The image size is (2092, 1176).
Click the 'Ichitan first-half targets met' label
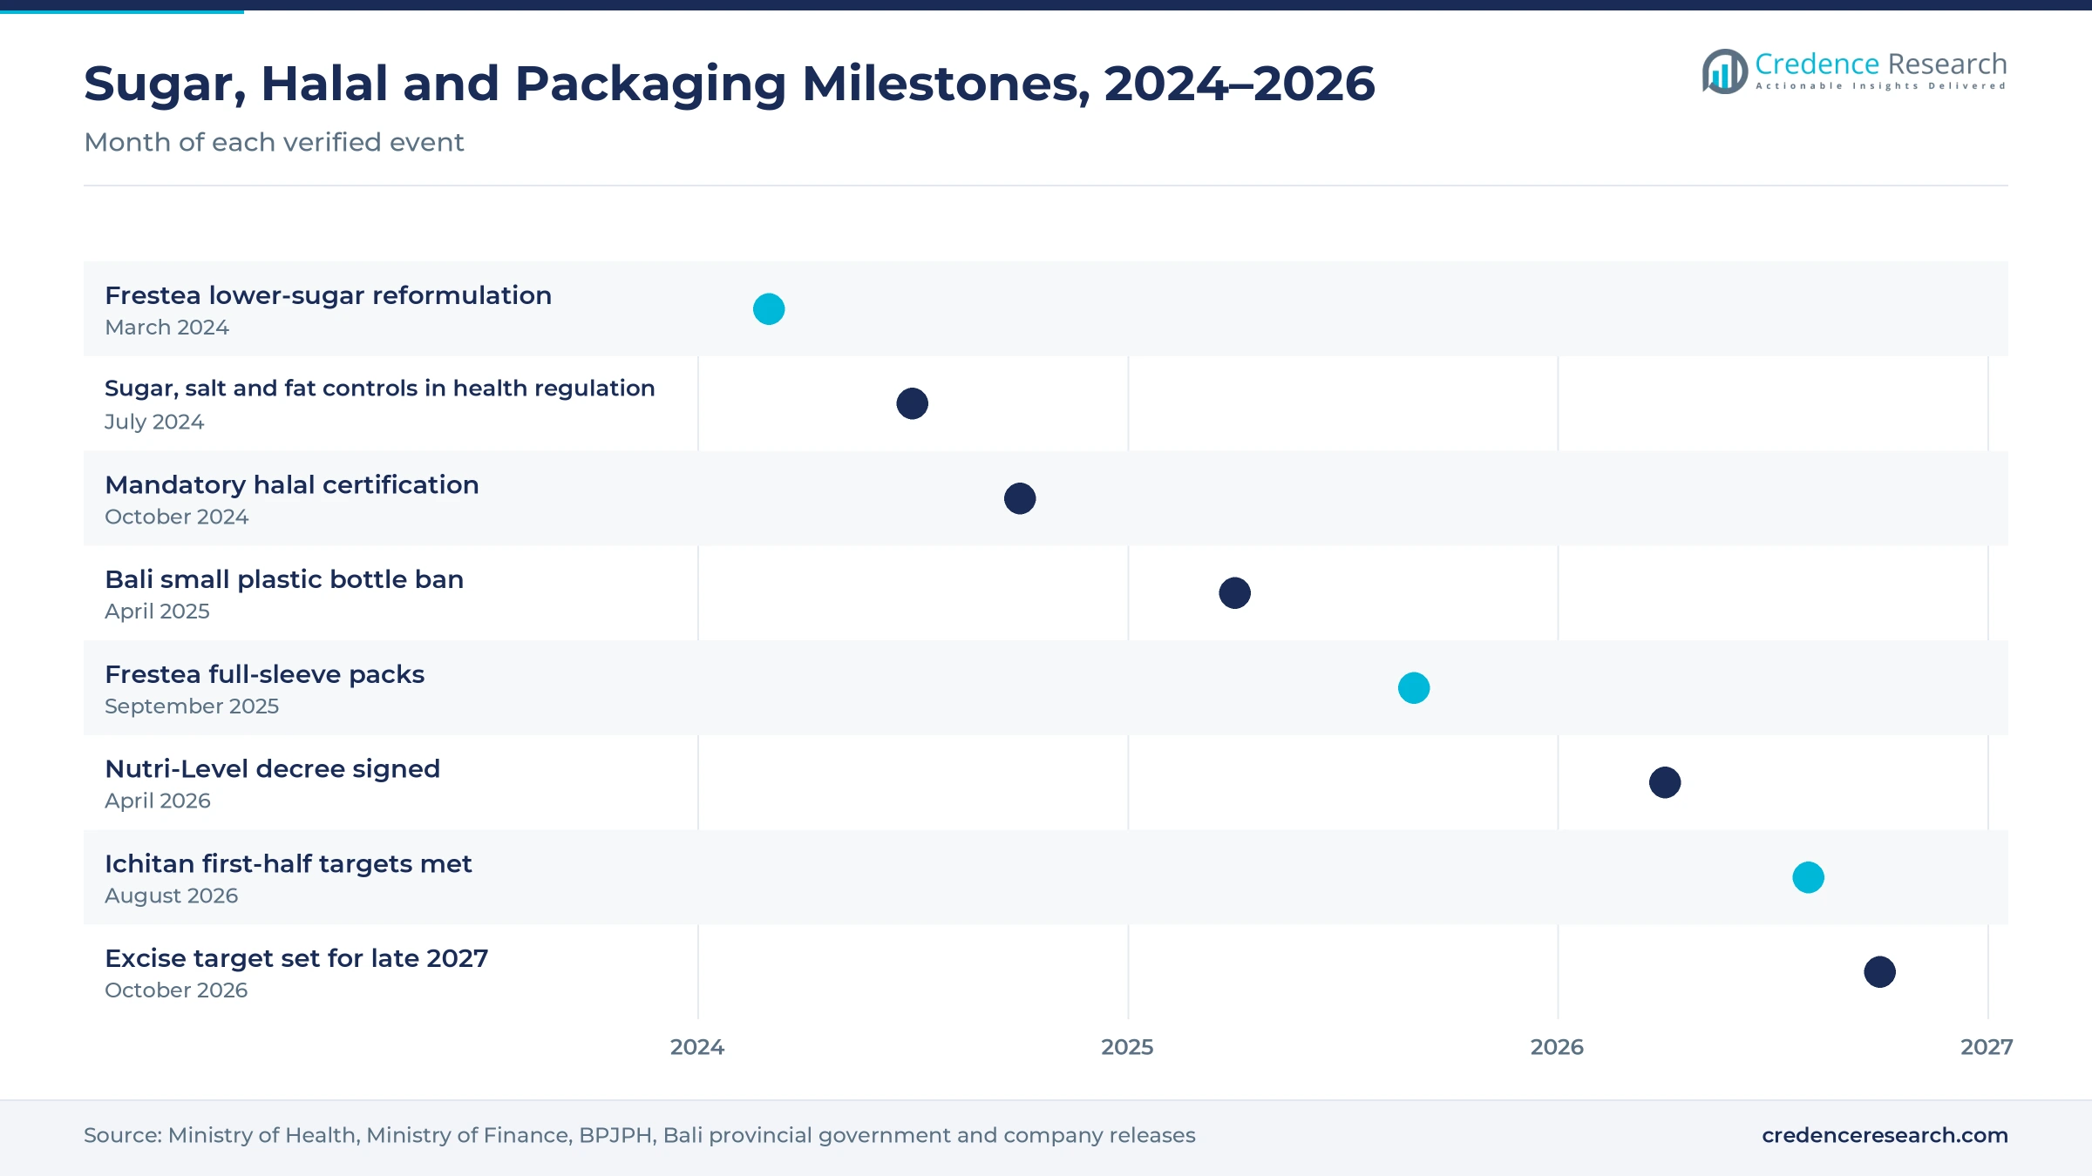288,864
